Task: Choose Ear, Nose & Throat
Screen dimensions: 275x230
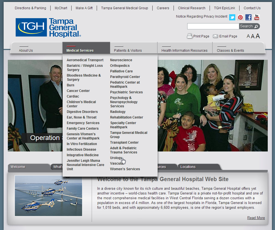Action: [82, 117]
